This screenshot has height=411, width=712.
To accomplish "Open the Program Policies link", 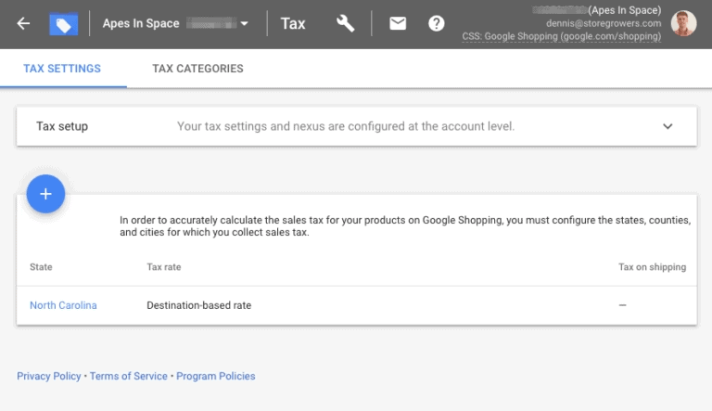I will pos(216,376).
